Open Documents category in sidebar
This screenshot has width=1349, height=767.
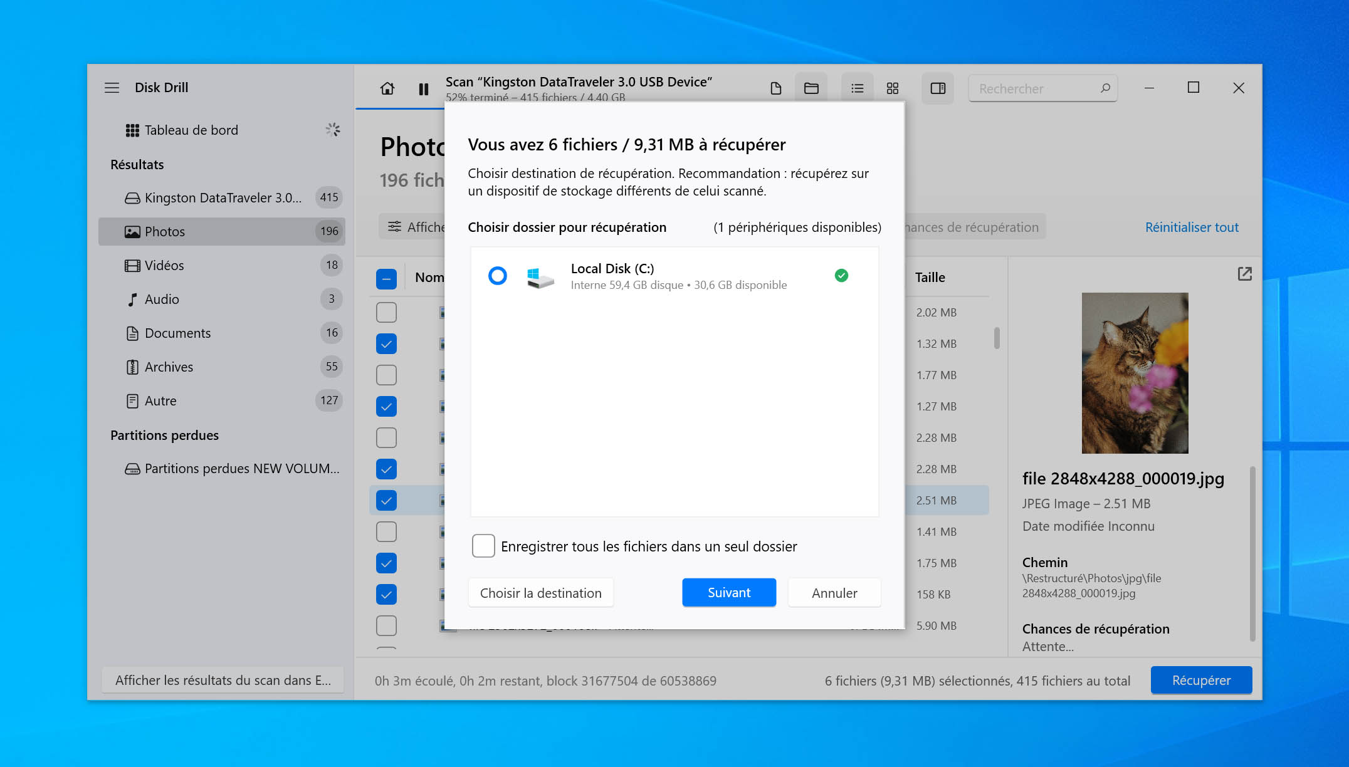click(x=222, y=333)
